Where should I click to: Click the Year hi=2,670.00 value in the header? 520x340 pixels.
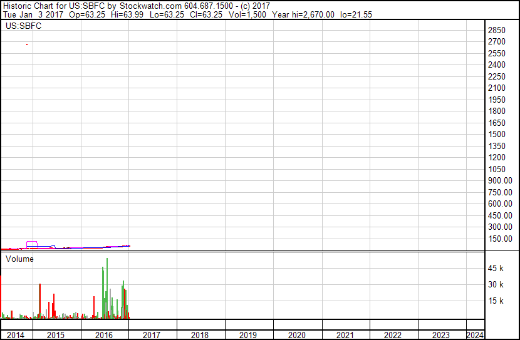pos(304,14)
